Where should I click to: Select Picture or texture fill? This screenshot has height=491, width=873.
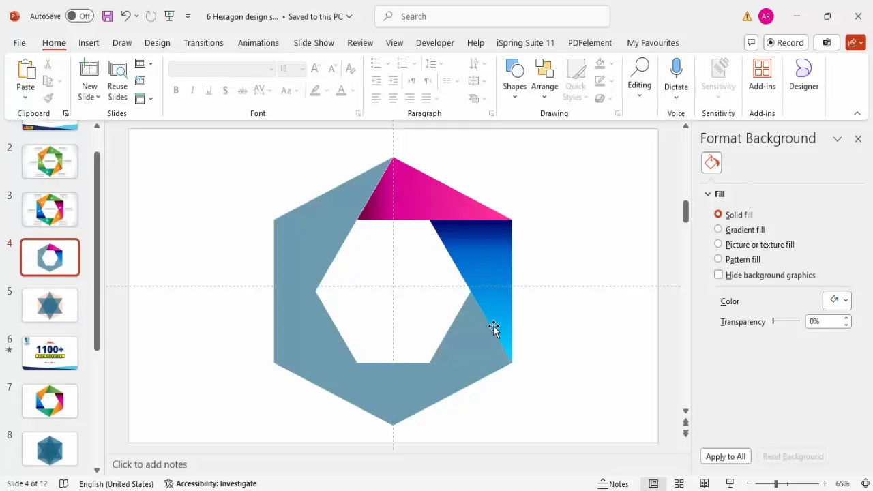718,244
